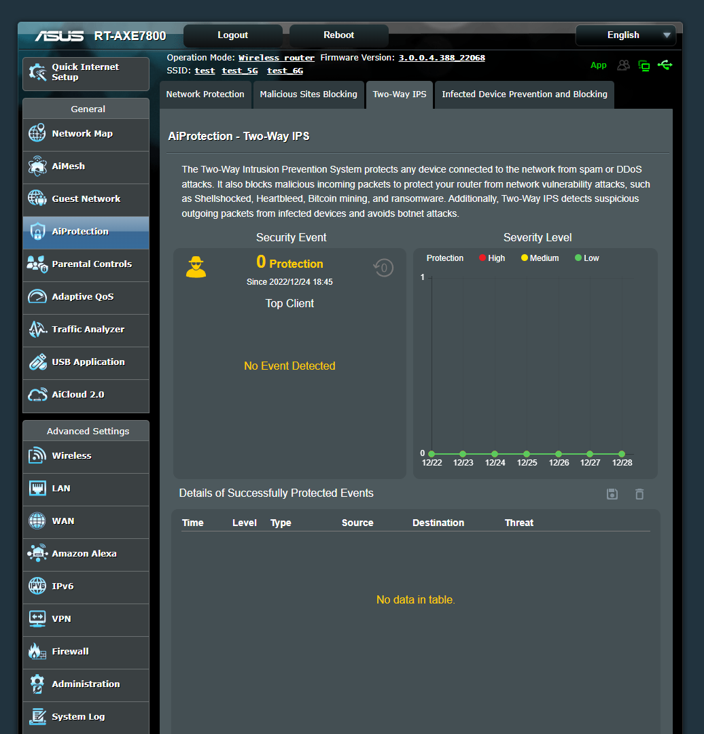Image resolution: width=704 pixels, height=734 pixels.
Task: Click the Administration gear icon
Action: (37, 684)
